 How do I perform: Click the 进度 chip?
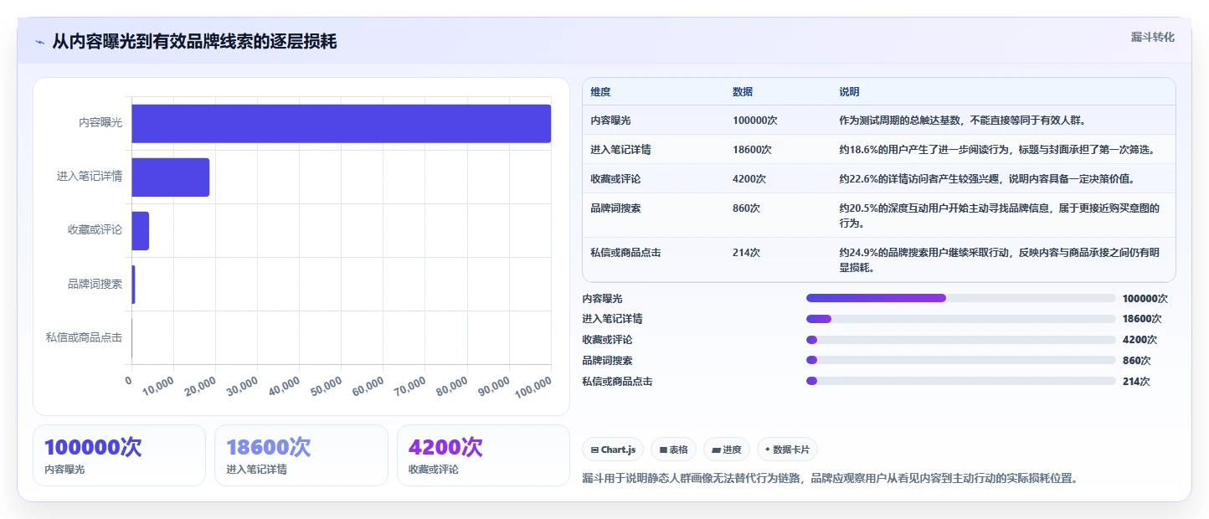coord(727,450)
